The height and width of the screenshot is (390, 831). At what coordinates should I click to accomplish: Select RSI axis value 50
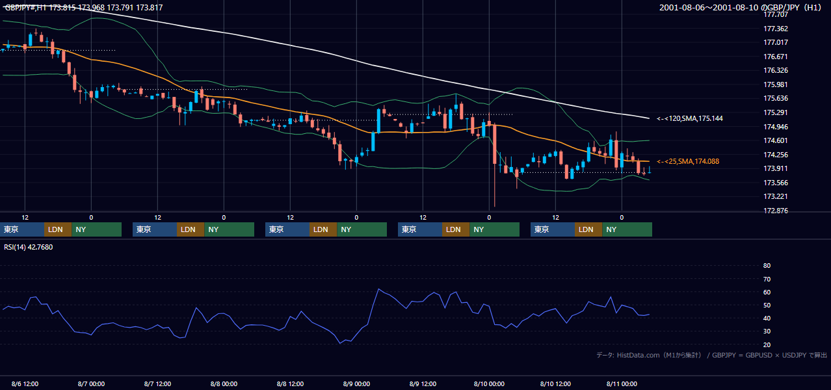click(x=767, y=305)
